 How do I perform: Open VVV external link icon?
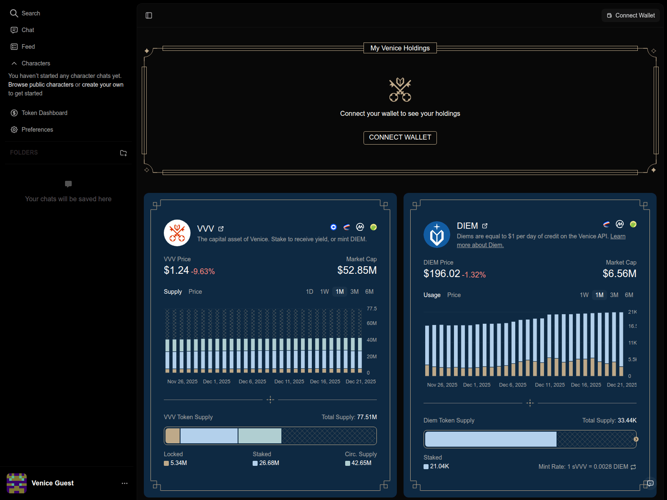221,229
